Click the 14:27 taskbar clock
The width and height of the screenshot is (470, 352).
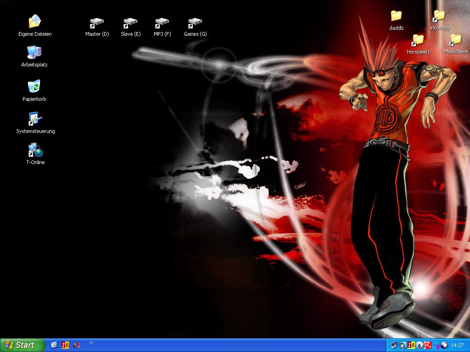click(457, 346)
